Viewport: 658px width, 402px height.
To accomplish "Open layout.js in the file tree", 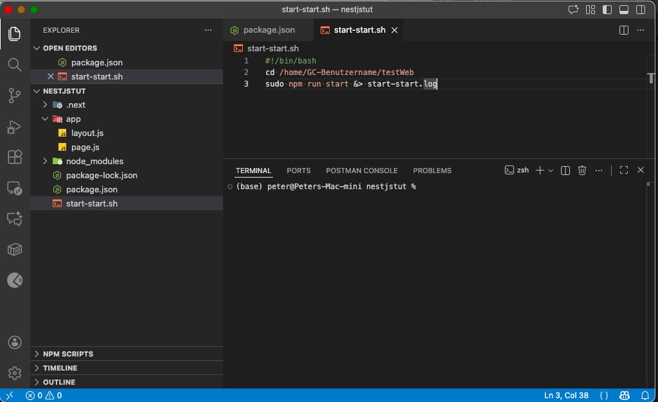I will [87, 133].
